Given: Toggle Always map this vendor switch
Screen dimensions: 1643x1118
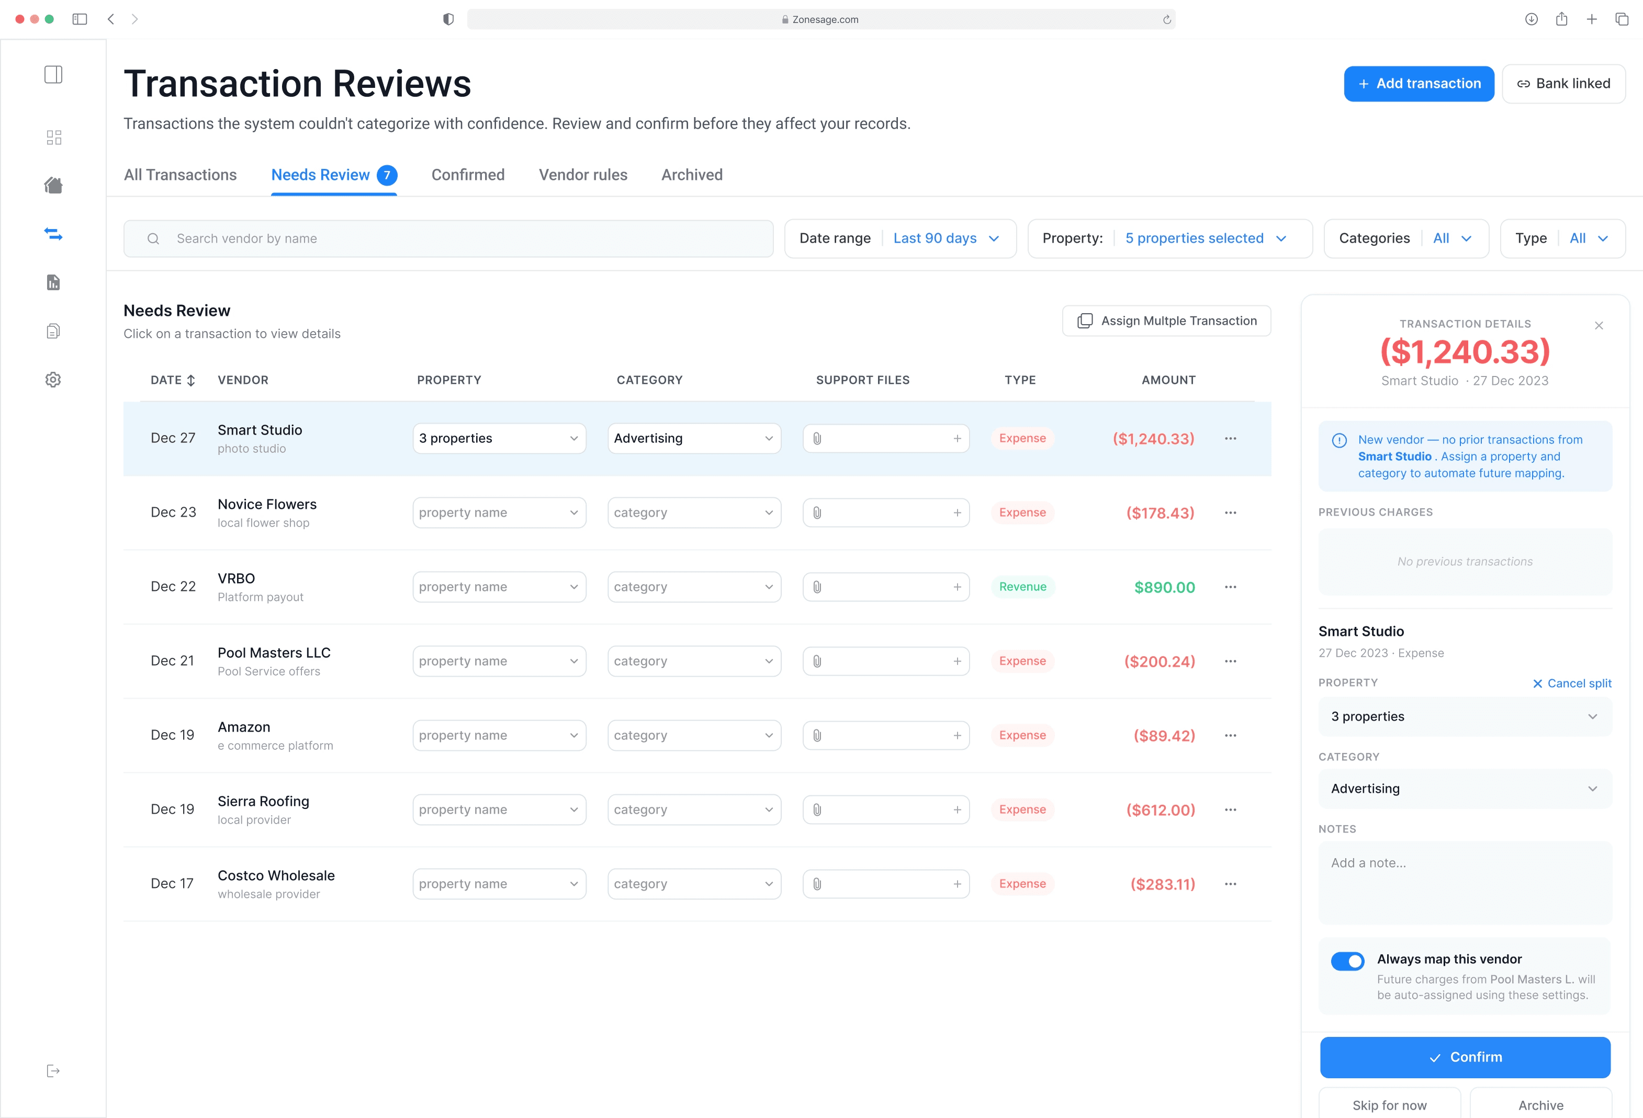Looking at the screenshot, I should point(1347,961).
